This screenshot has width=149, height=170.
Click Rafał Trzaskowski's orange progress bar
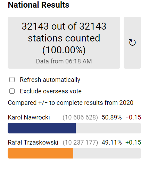pyautogui.click(x=41, y=153)
